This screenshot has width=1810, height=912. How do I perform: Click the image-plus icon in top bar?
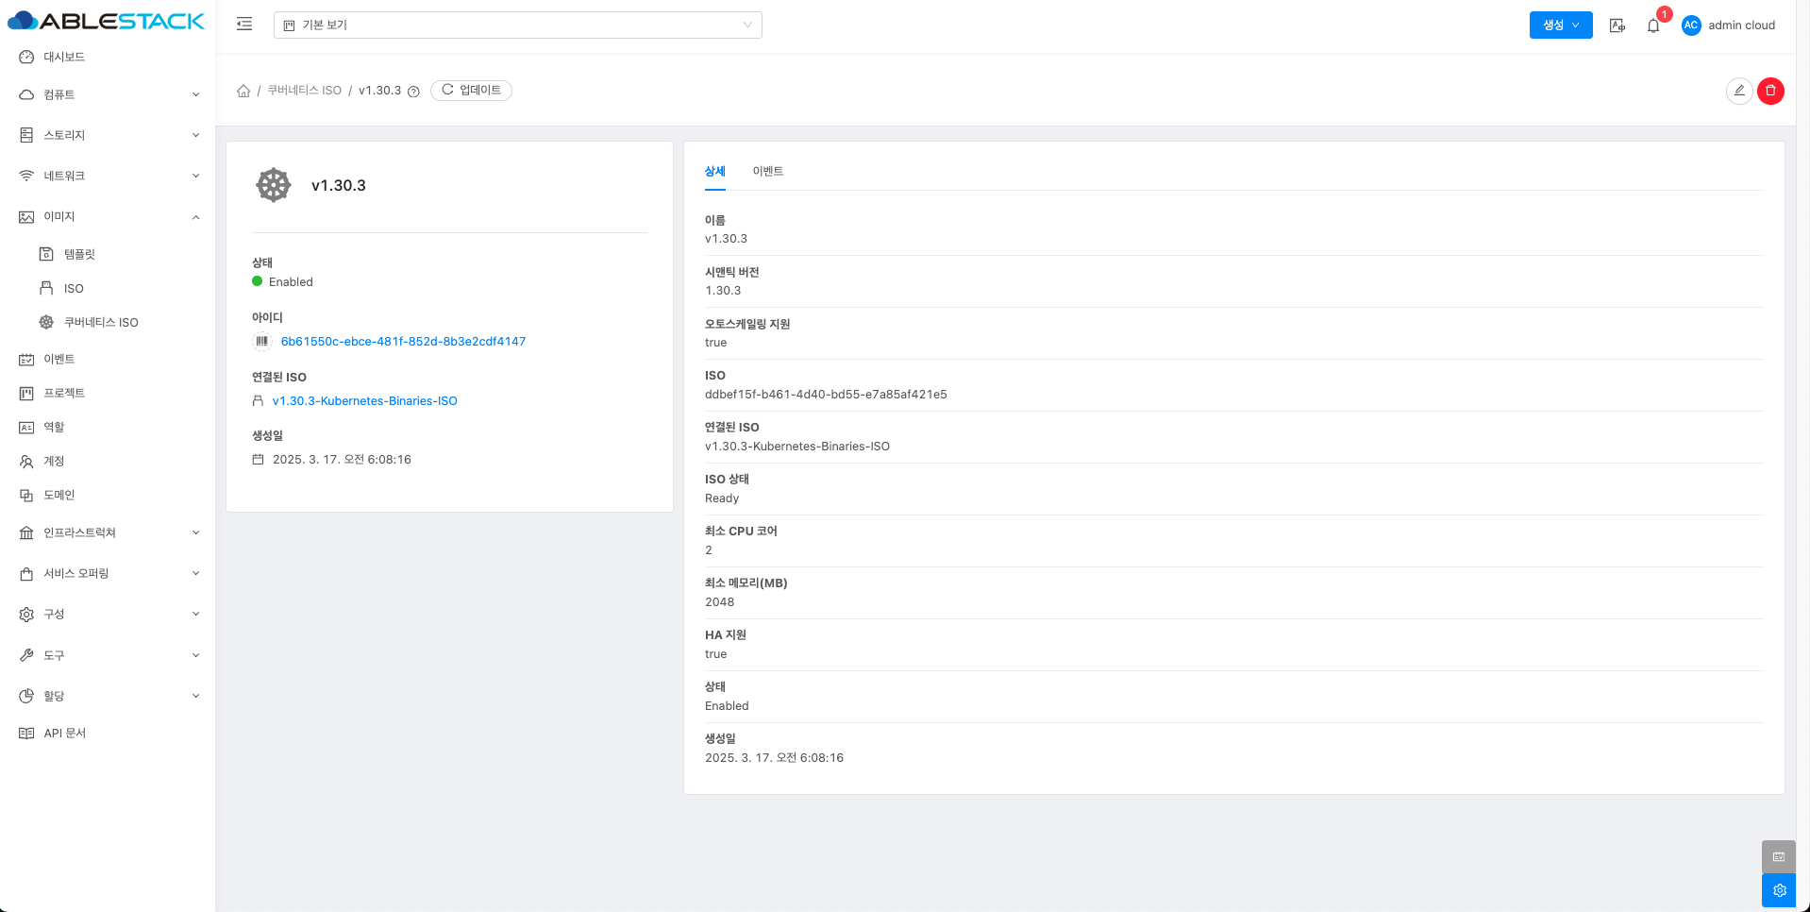(x=1617, y=25)
